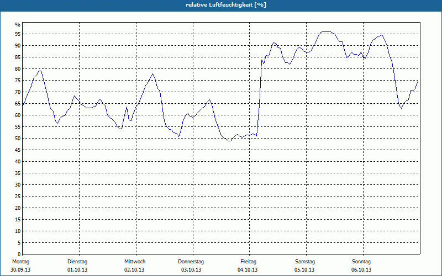
Task: Click the y-axis value 30
Action: pos(18,185)
